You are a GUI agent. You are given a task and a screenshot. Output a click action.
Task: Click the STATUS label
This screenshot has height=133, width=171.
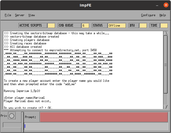(100, 26)
